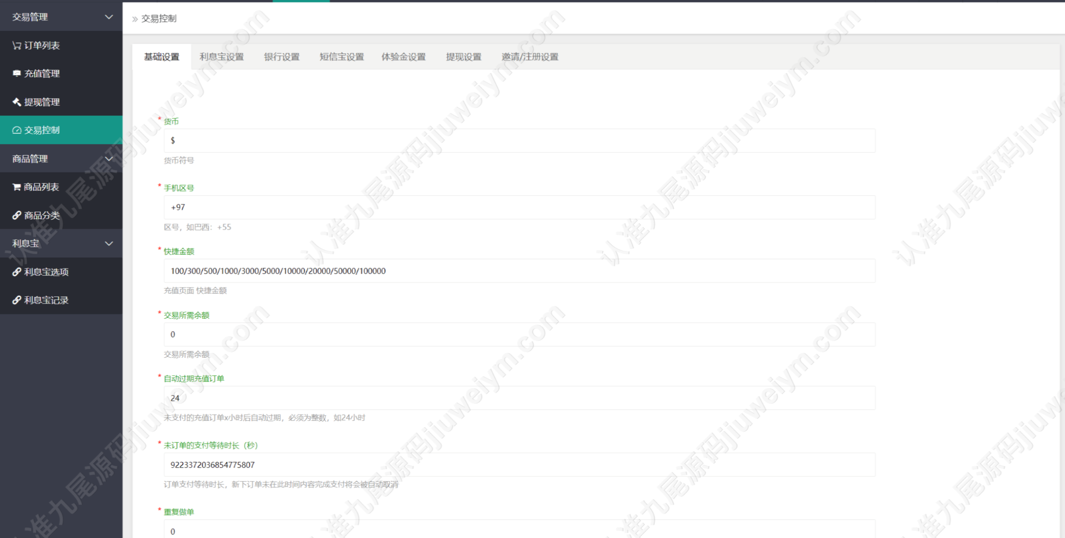Image resolution: width=1065 pixels, height=538 pixels.
Task: Click the gavel icon beside 提现管理
Action: [x=17, y=102]
